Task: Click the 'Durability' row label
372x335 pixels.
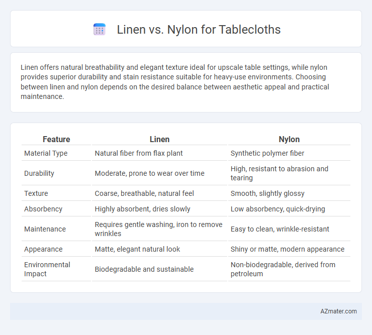Action: (39, 173)
